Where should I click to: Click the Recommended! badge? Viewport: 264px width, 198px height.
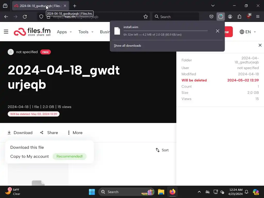tap(70, 156)
